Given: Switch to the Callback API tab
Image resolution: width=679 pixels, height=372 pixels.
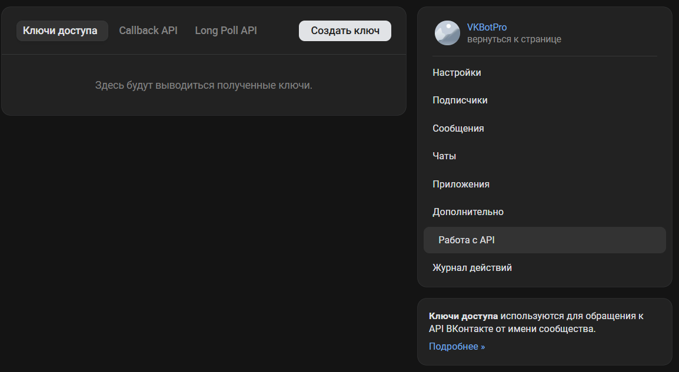Looking at the screenshot, I should tap(148, 30).
